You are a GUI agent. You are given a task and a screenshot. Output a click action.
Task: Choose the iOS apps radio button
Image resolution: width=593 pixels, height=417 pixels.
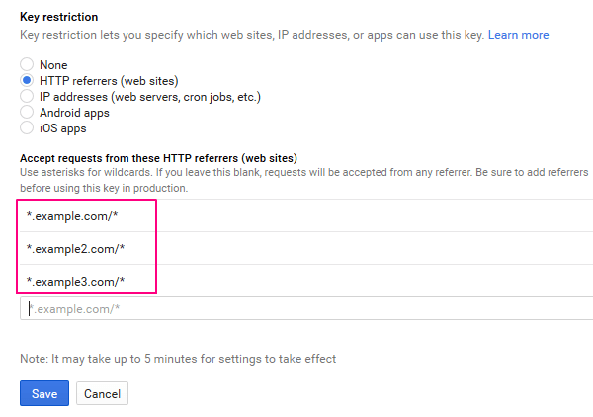click(x=28, y=127)
